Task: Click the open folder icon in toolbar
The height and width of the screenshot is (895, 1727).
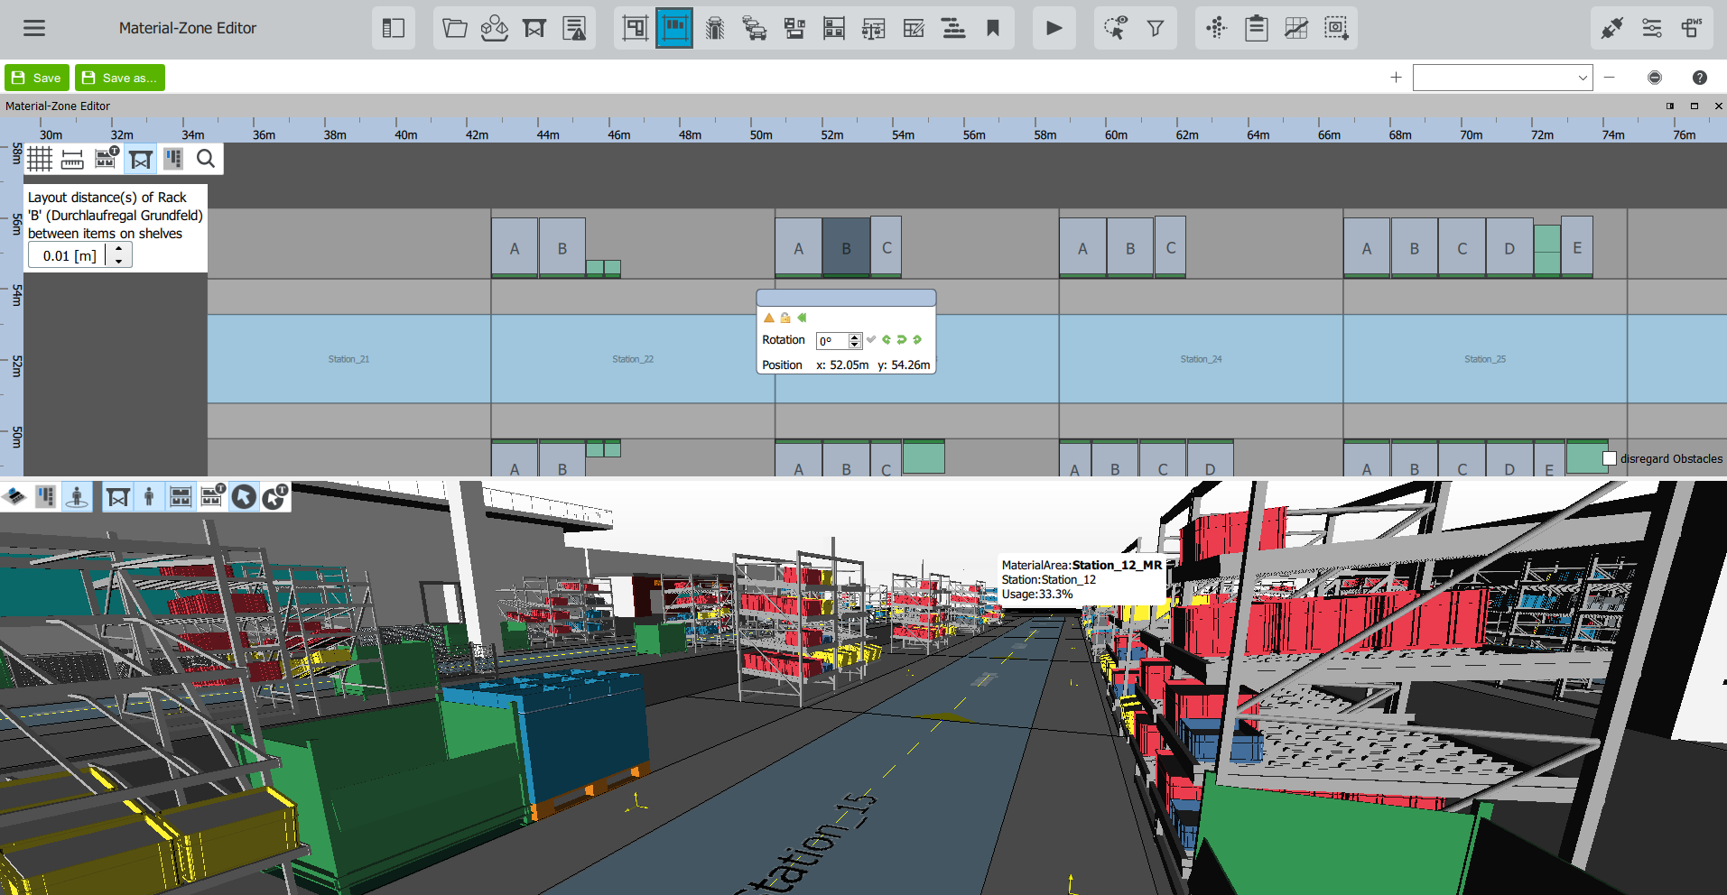Action: tap(455, 28)
